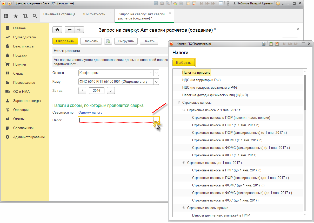Open 1C main menu round arrow button
This screenshot has width=314, height=223.
click(x=10, y=4)
